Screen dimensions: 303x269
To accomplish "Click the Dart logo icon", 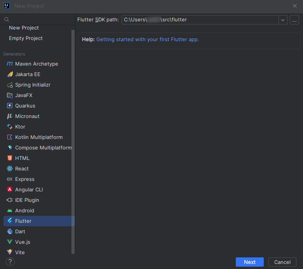I will coord(10,231).
